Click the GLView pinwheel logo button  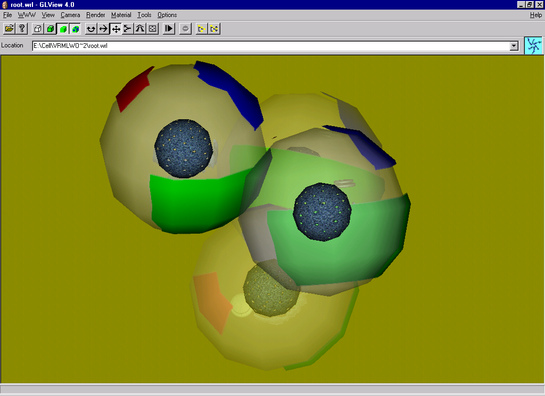click(533, 46)
